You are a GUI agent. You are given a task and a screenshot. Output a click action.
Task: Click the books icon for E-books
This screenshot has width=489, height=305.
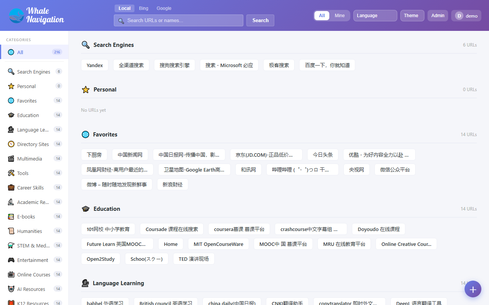point(11,217)
